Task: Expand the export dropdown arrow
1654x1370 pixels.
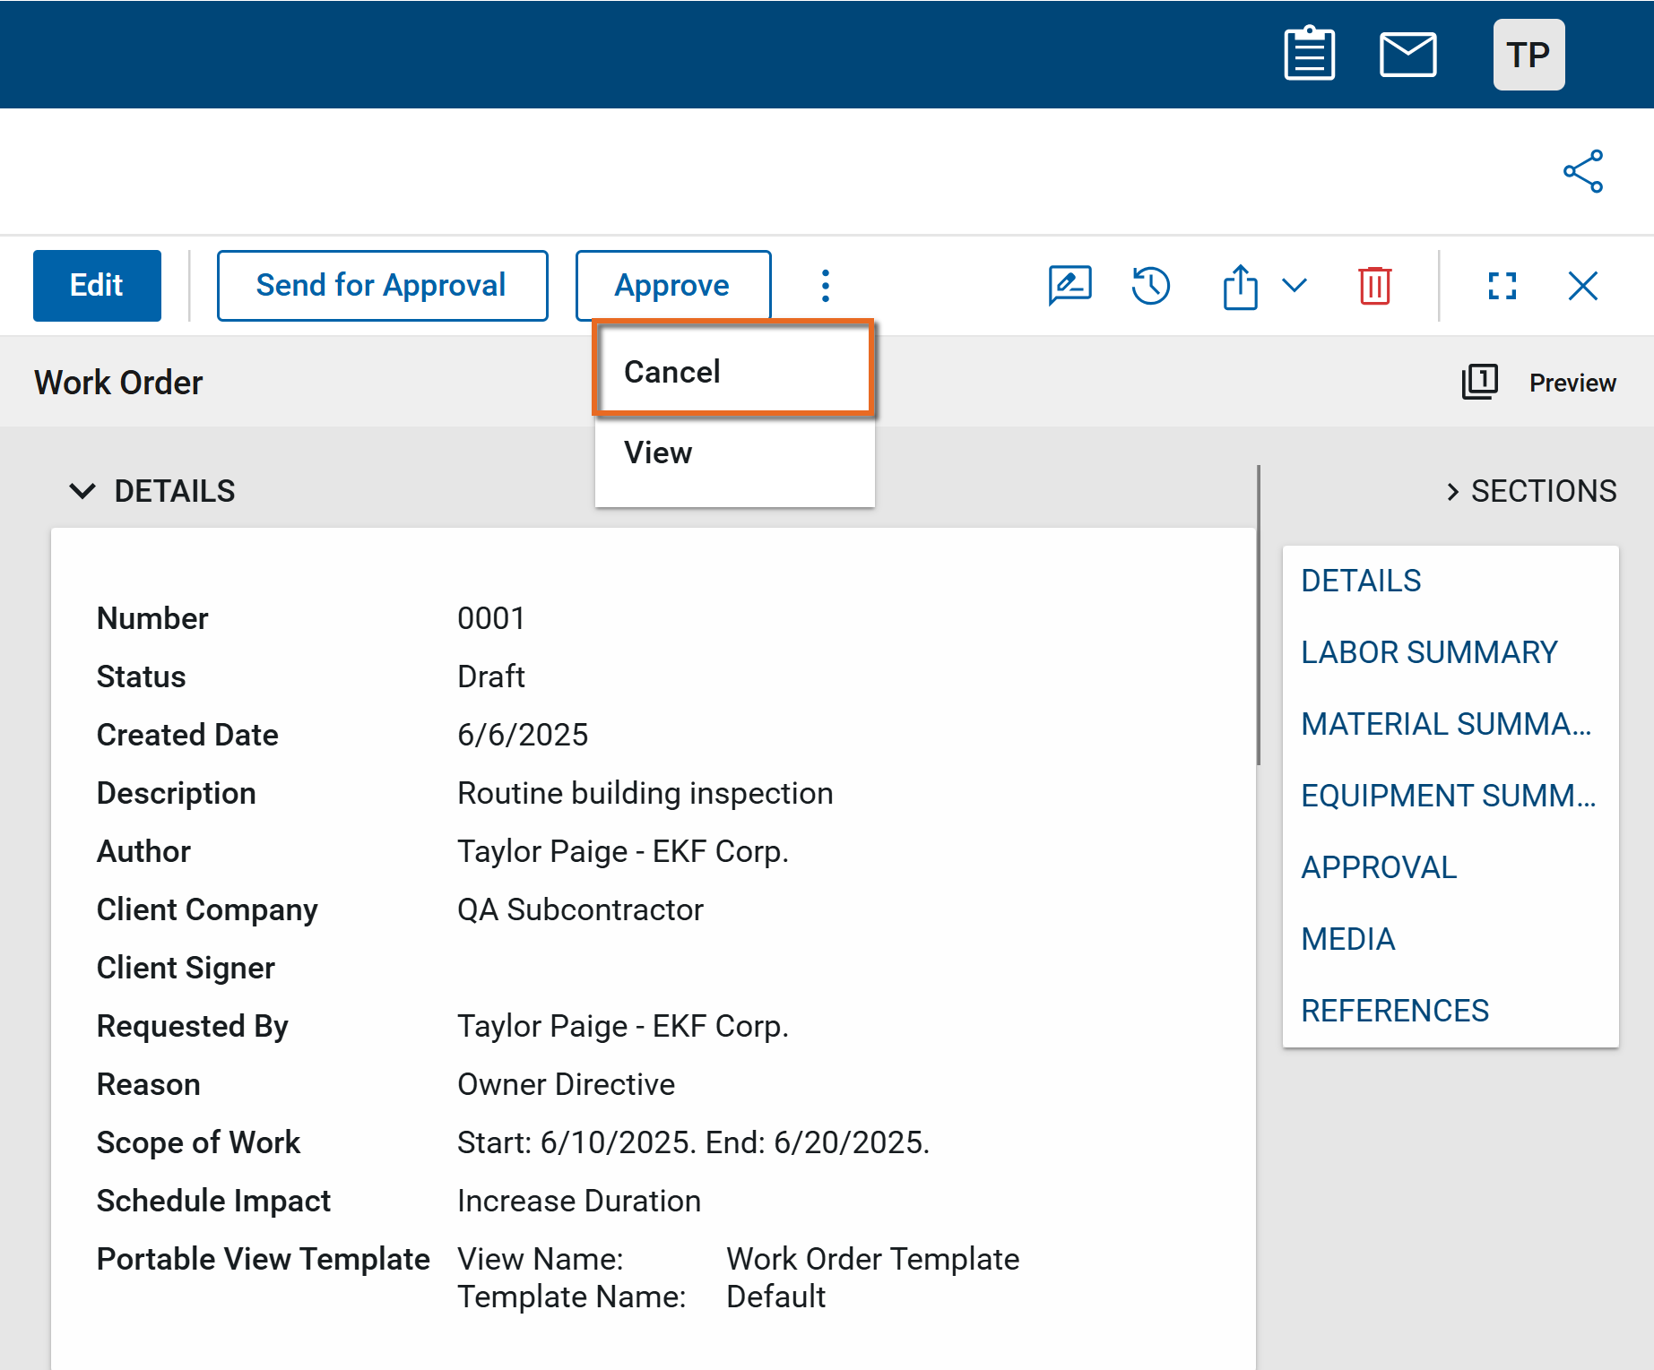Action: [1295, 286]
